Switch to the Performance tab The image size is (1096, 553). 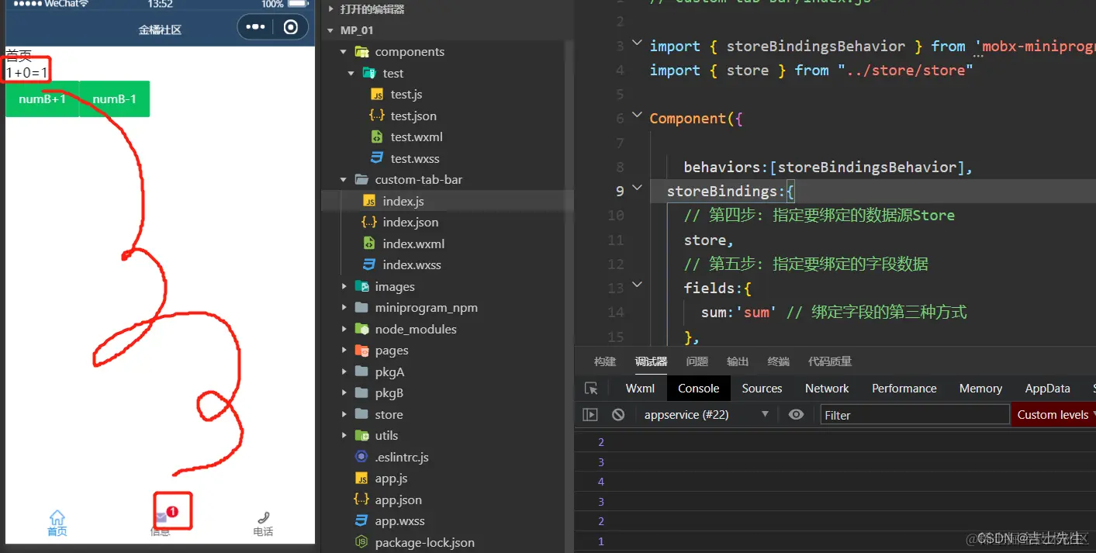[904, 389]
